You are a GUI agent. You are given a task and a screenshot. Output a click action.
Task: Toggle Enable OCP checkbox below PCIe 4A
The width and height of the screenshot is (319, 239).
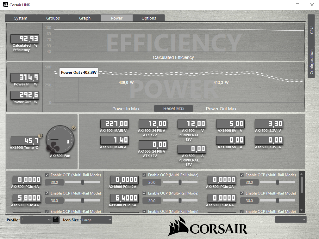[x=47, y=212]
